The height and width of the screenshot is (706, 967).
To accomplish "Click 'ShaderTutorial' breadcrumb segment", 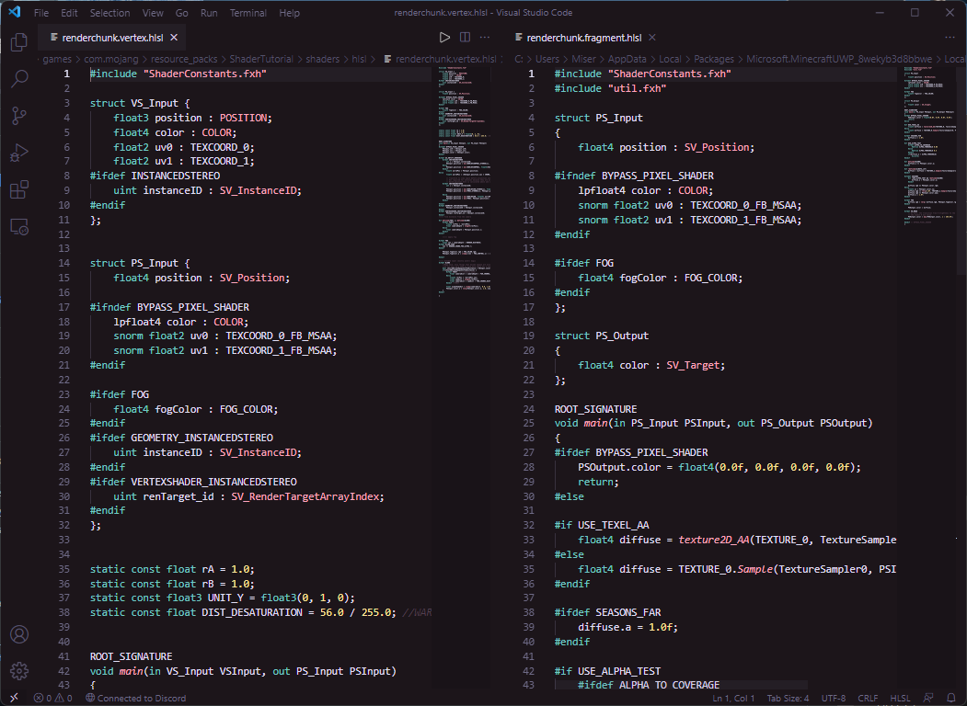I will 261,59.
